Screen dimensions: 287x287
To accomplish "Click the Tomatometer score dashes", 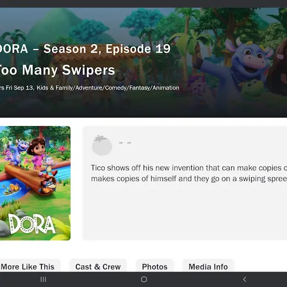I will coord(125,143).
